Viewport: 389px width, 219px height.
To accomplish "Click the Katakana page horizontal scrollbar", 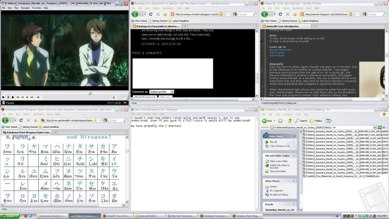I will (51, 205).
